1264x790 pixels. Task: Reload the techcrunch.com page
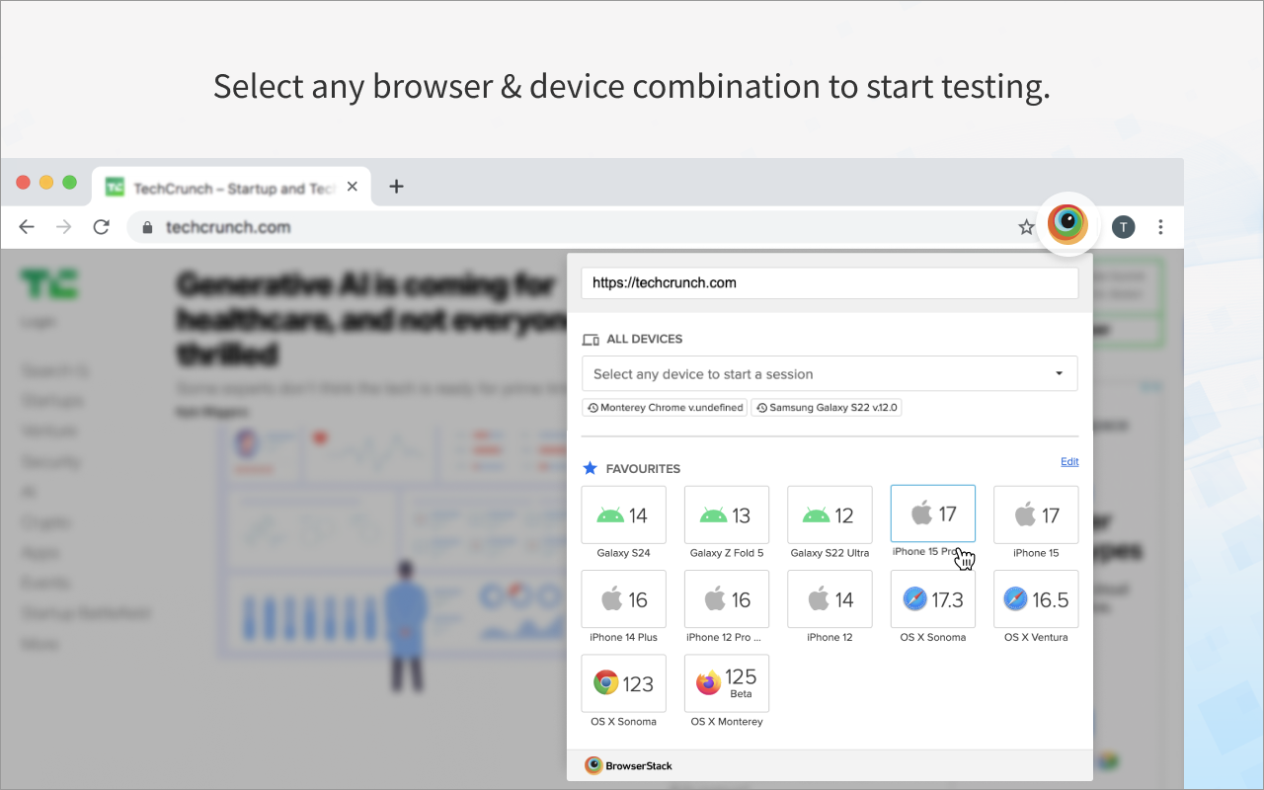click(101, 226)
